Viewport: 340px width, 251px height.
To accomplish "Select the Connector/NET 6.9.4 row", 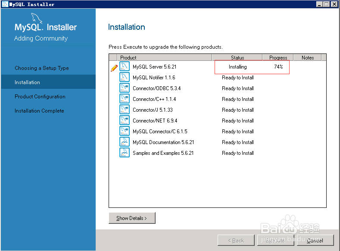I will click(x=218, y=121).
